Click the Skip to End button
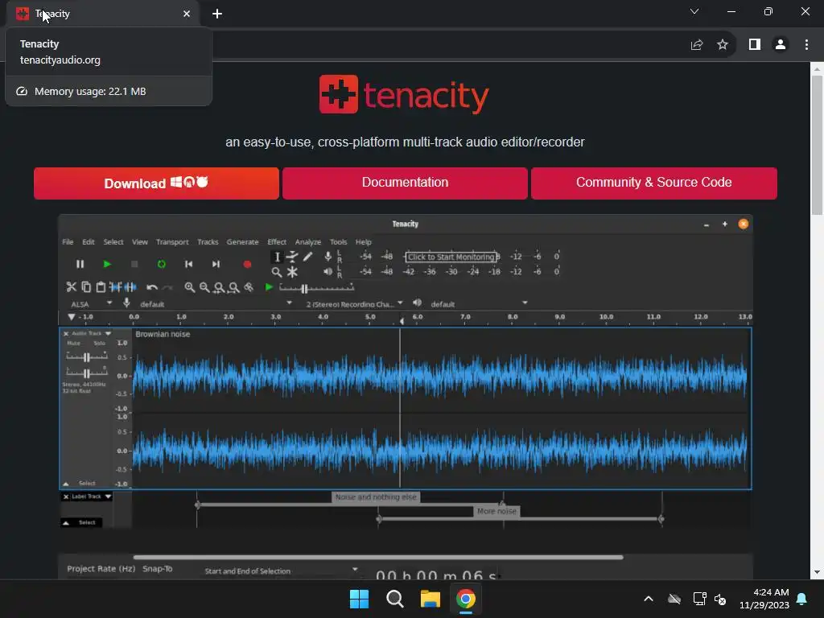Image resolution: width=824 pixels, height=618 pixels. 216,264
